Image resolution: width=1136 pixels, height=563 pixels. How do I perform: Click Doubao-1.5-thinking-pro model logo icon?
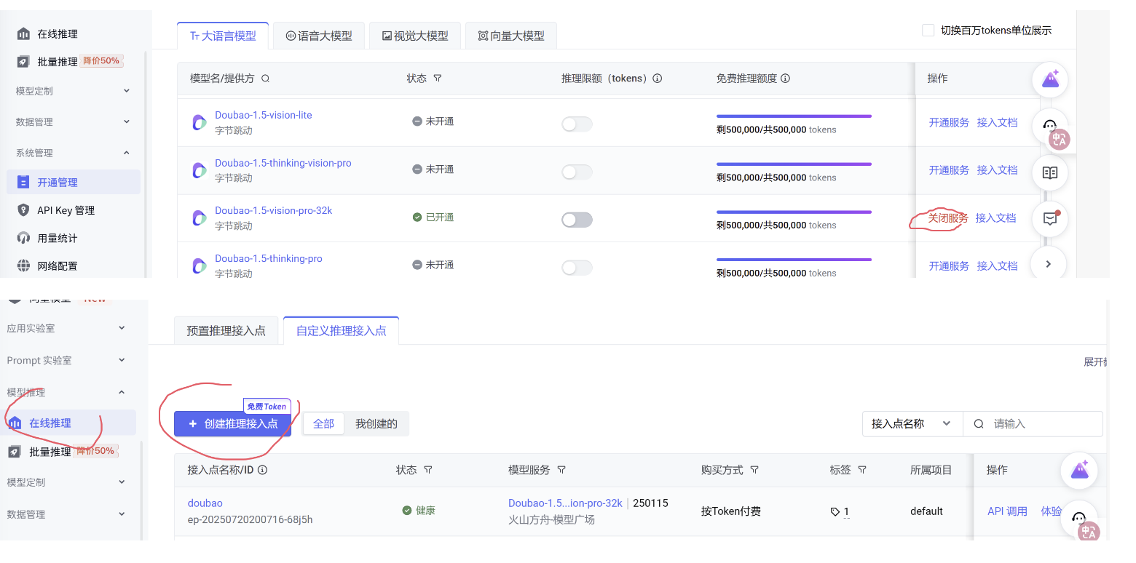pyautogui.click(x=199, y=265)
